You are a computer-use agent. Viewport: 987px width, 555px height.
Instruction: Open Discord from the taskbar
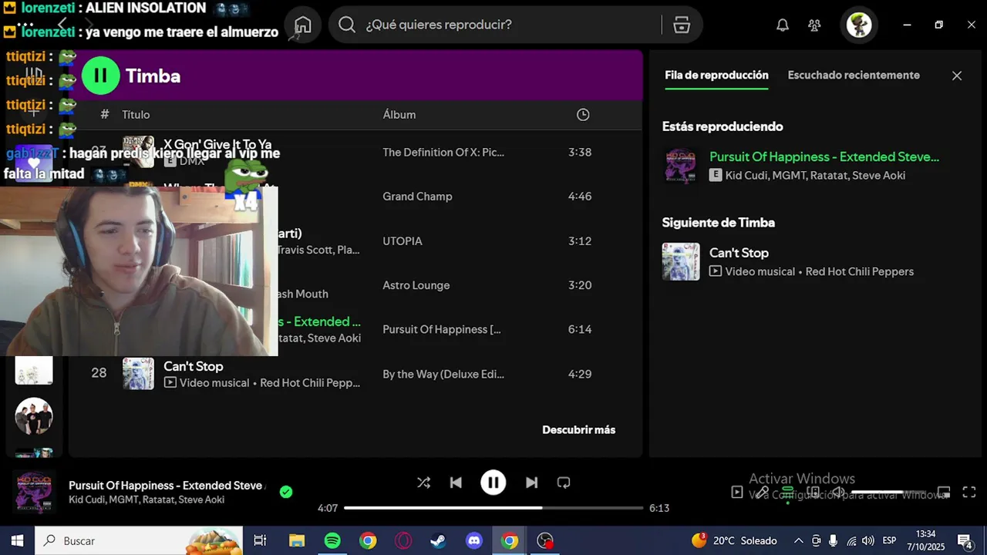coord(474,541)
